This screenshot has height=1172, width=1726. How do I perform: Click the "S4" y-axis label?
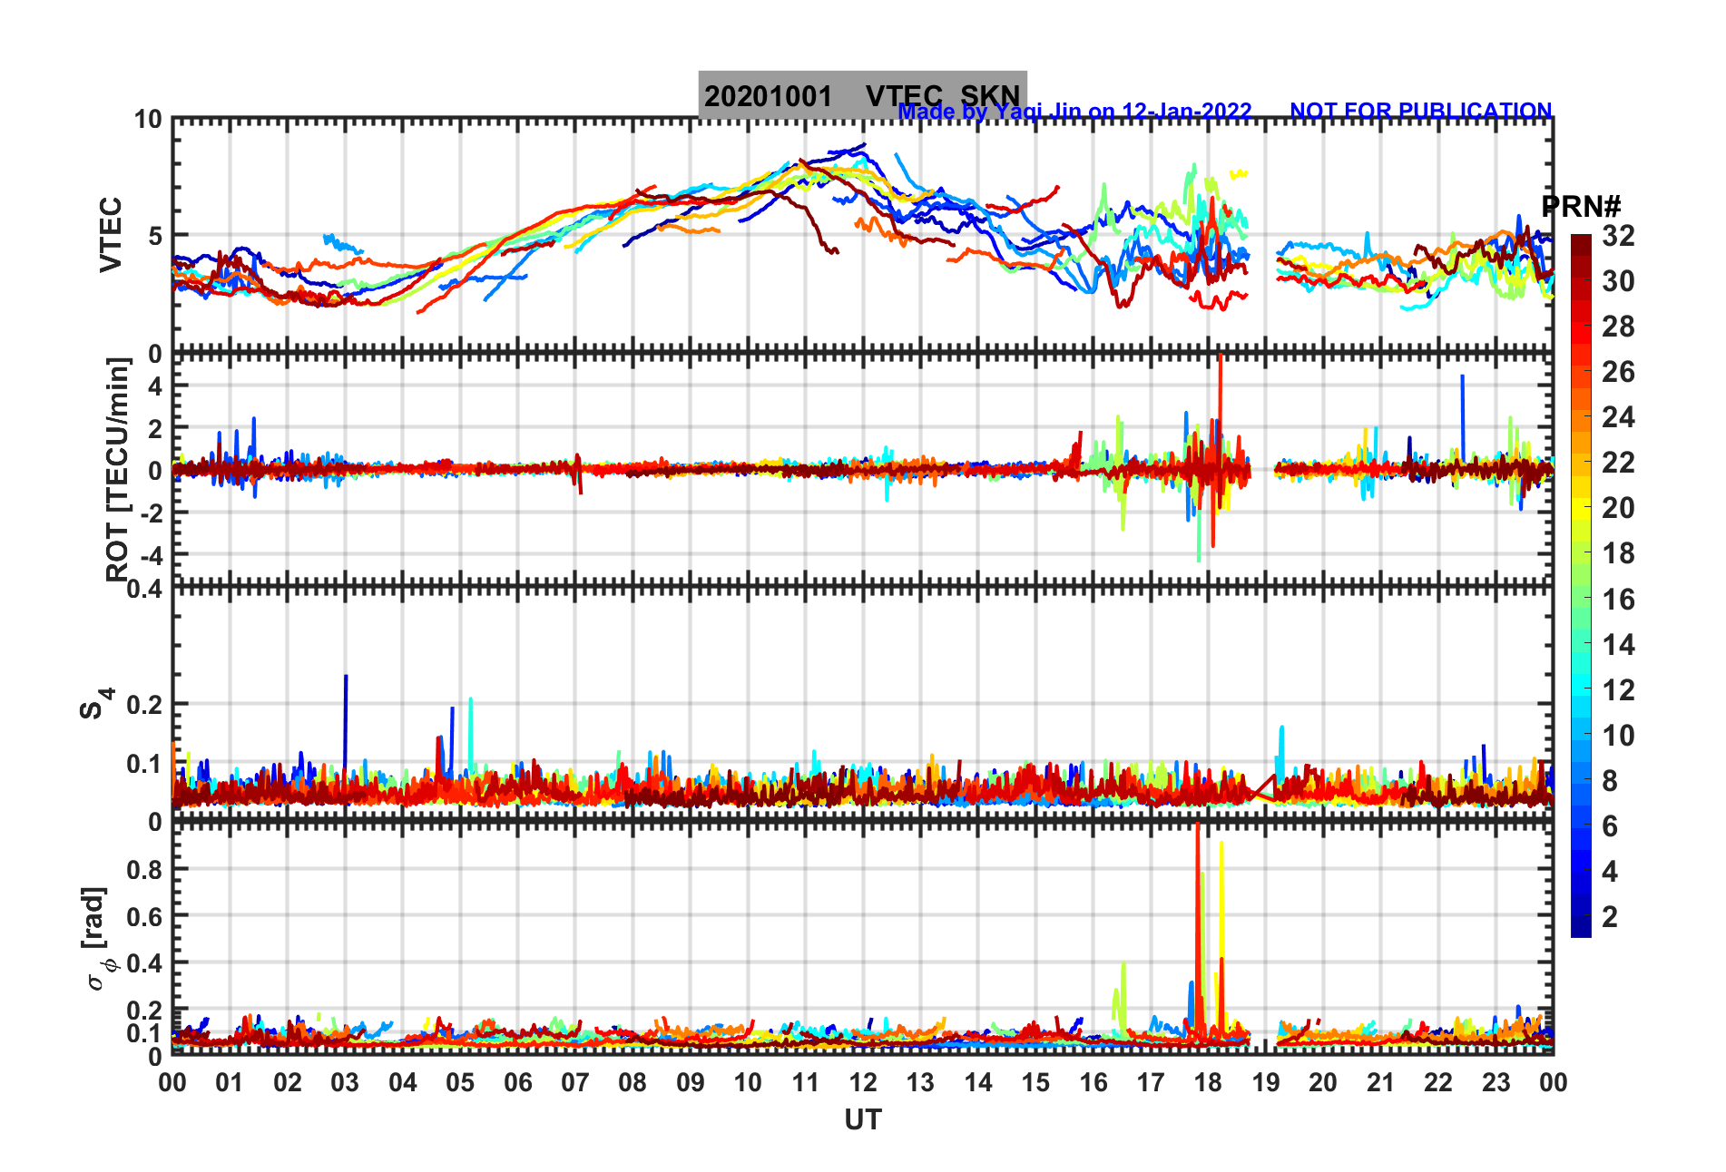(98, 703)
